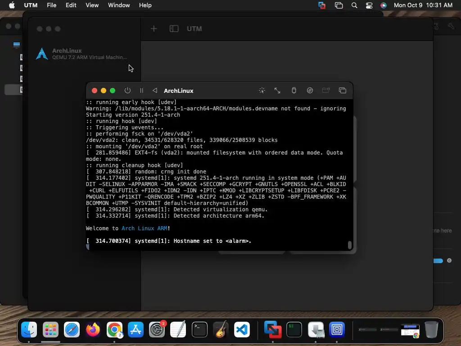Open Google Chrome from the dock
This screenshot has height=346, width=461.
114,329
